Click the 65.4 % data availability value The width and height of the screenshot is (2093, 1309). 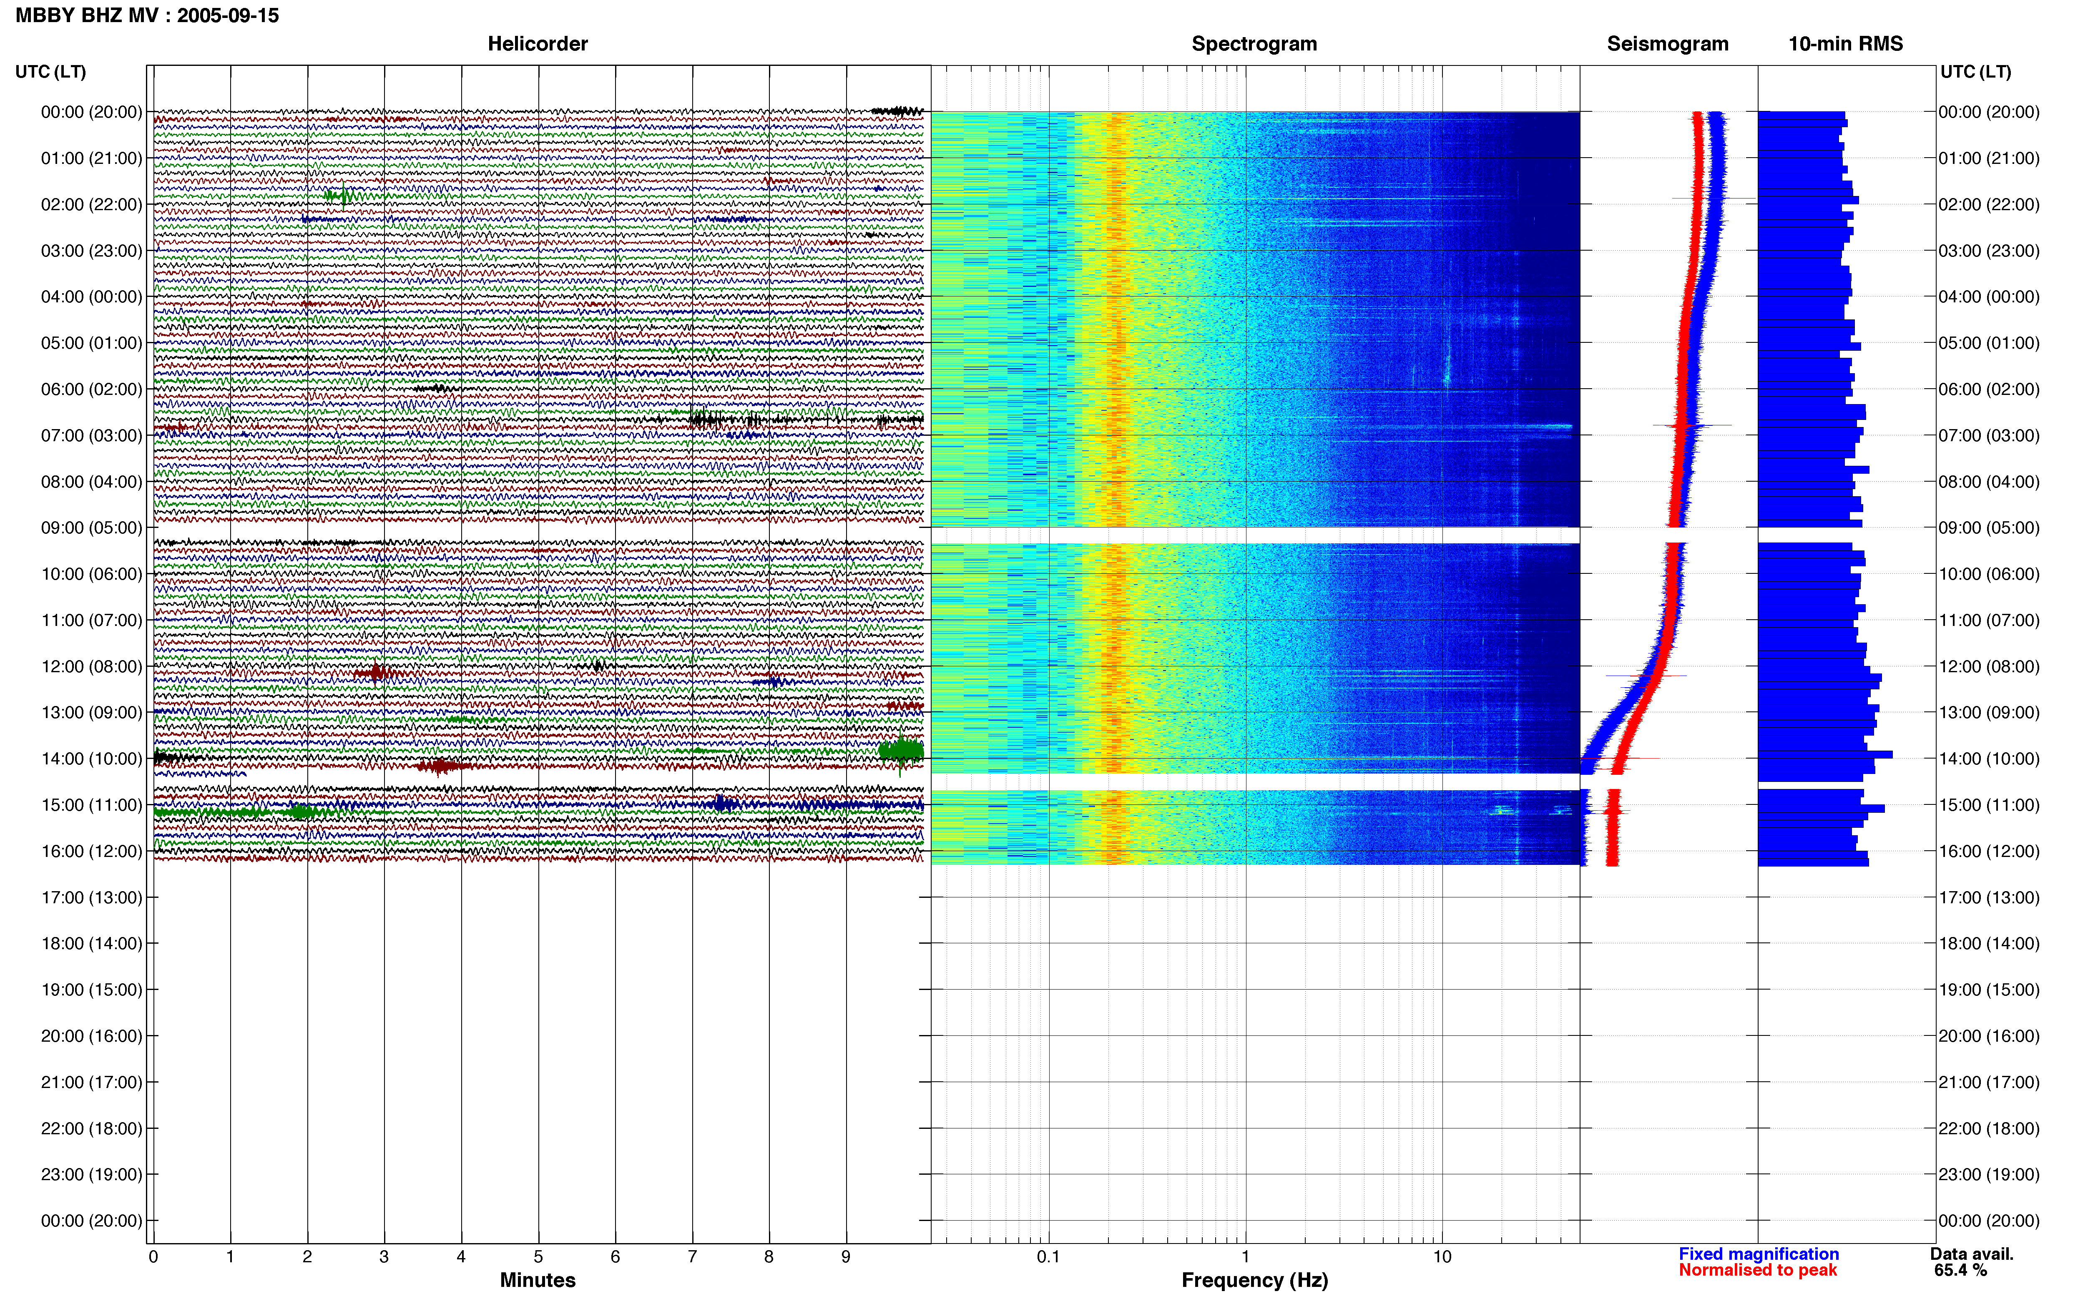(1960, 1270)
